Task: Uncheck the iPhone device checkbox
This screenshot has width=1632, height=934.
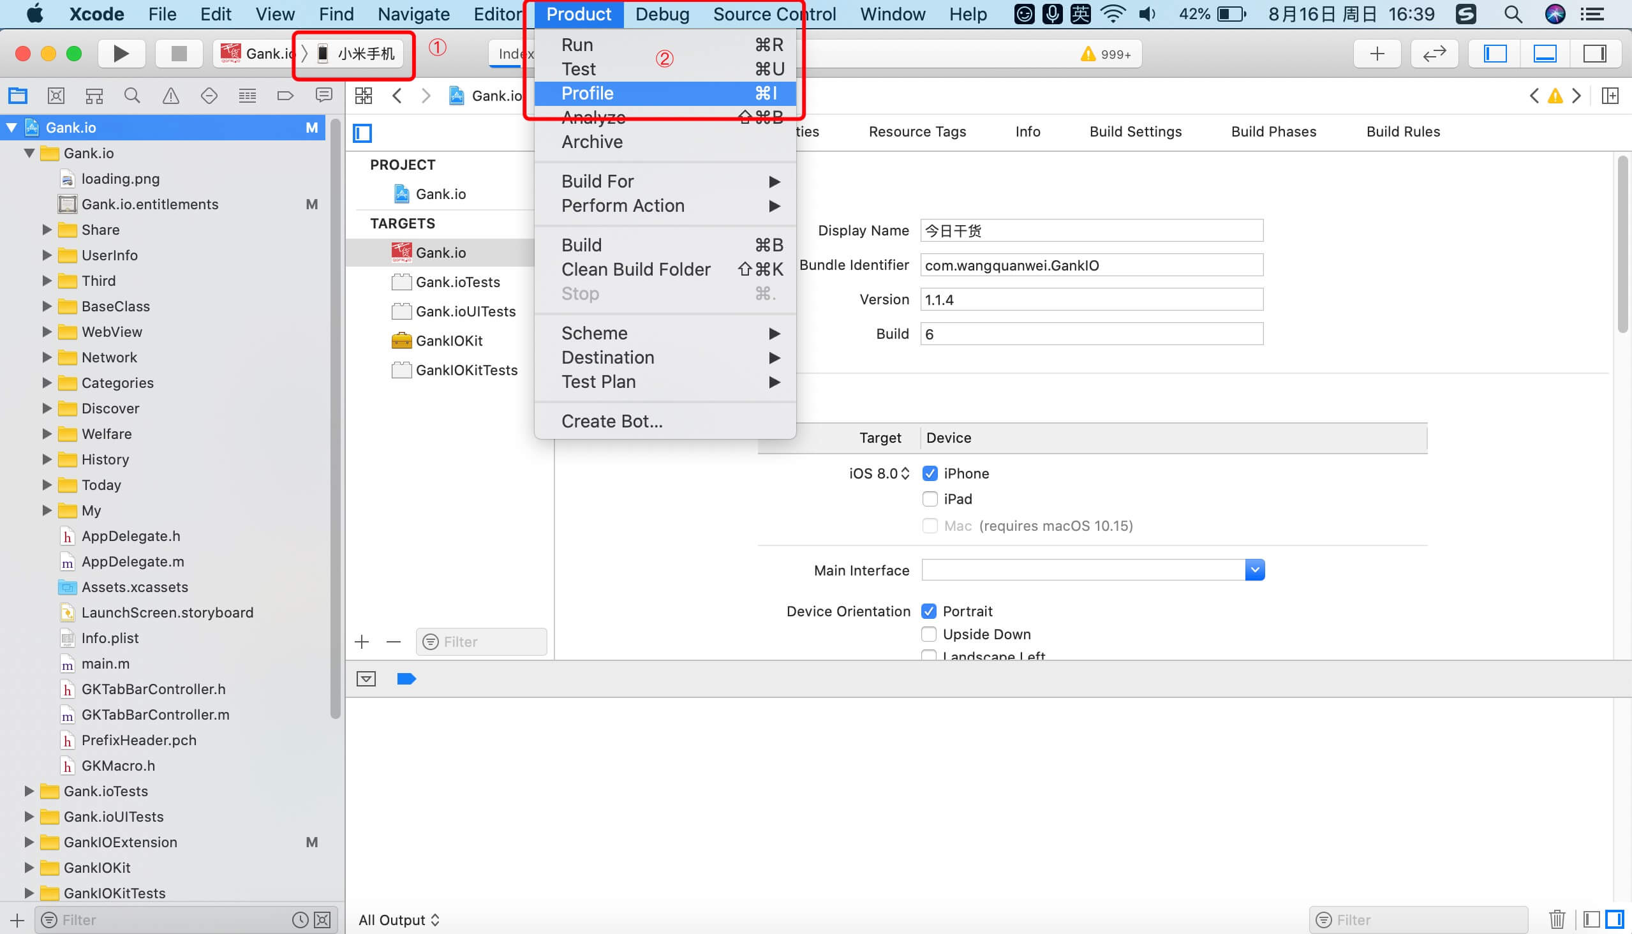Action: click(x=930, y=473)
